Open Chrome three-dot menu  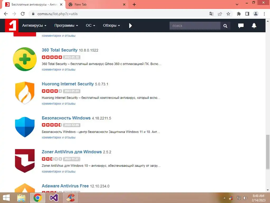(x=264, y=14)
